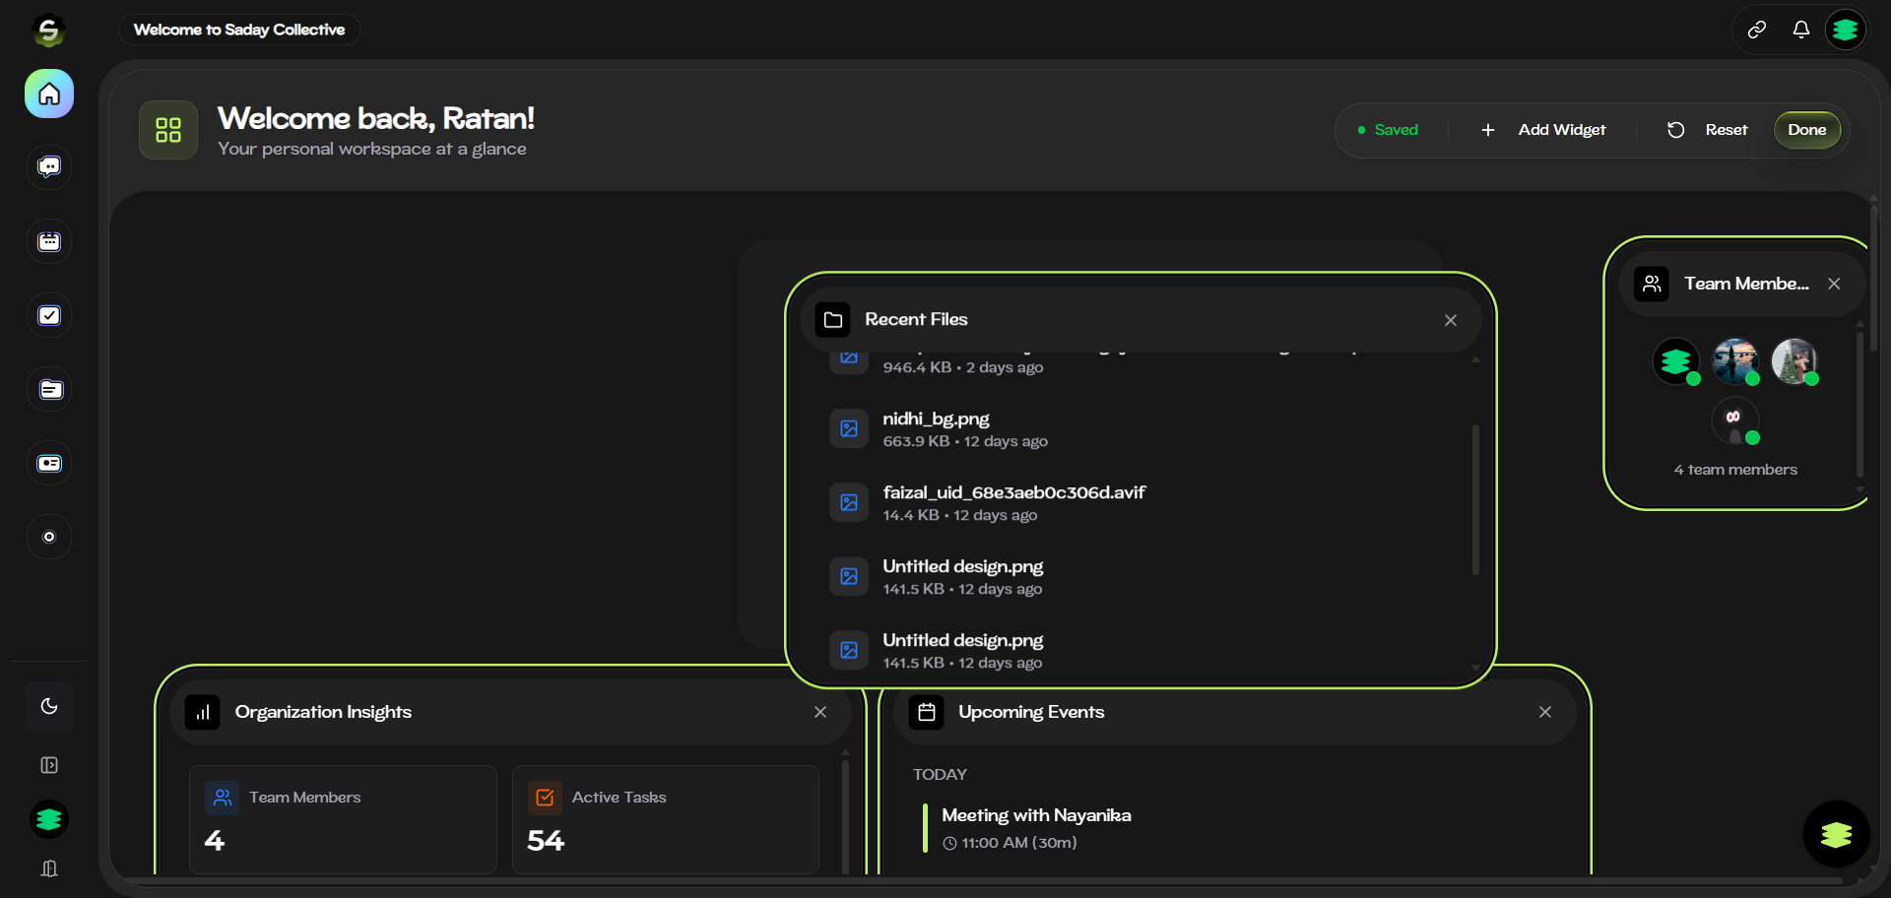Screen dimensions: 1891x898
Task: Click second team member avatar photo
Action: pyautogui.click(x=1735, y=361)
